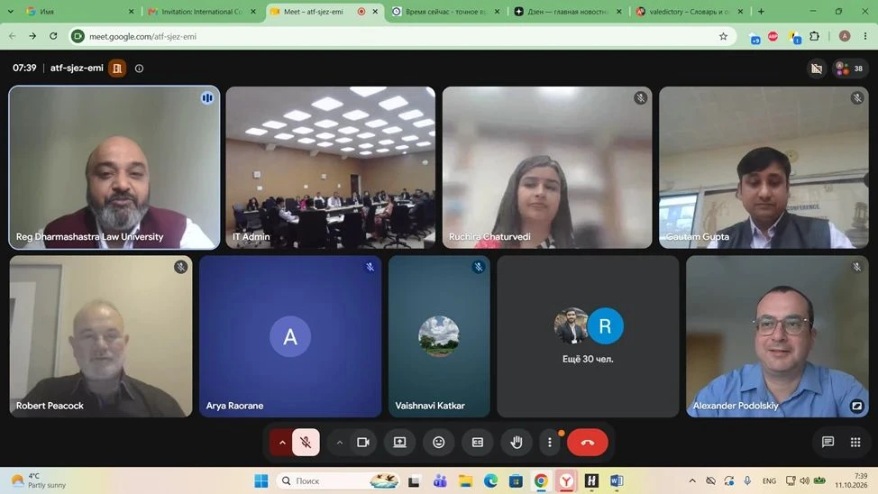The height and width of the screenshot is (494, 878).
Task: Select Vaishnavi Katkar's tile
Action: tap(439, 336)
